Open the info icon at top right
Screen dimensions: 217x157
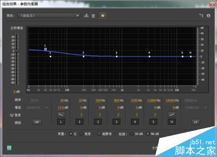pos(208,16)
